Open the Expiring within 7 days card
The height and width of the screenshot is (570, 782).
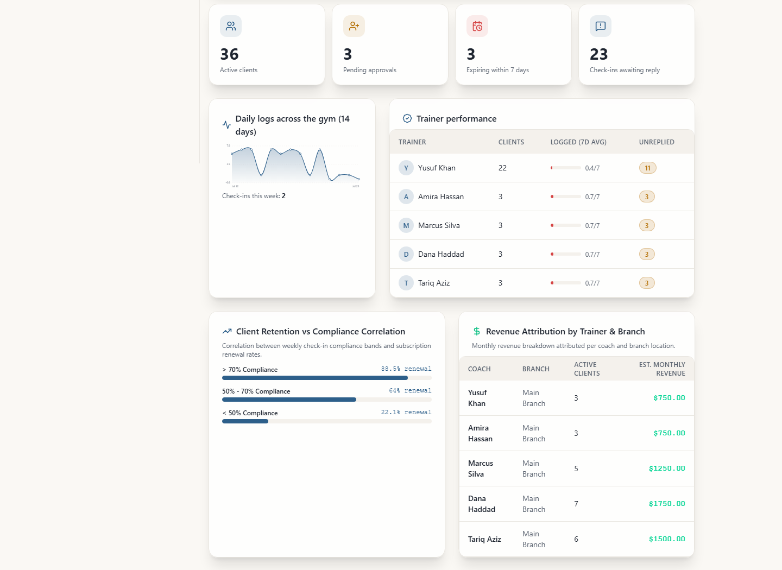click(513, 45)
